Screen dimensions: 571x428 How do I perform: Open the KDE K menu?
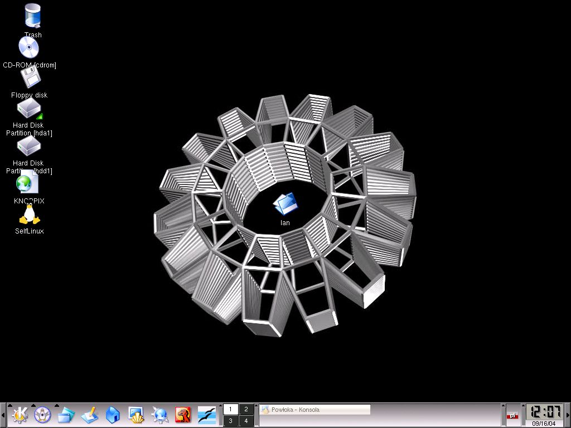20,415
